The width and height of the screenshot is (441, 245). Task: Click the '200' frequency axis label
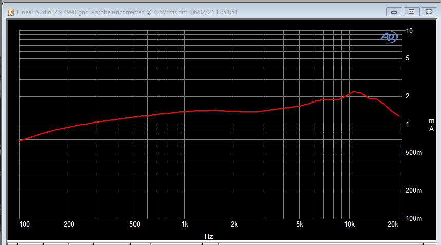[x=69, y=224]
